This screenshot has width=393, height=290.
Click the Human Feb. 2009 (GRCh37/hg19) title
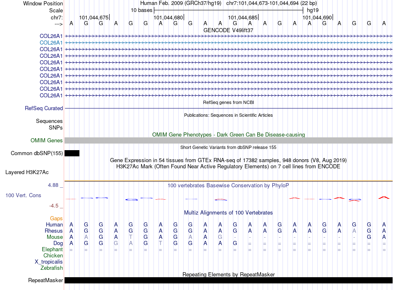tap(181, 3)
